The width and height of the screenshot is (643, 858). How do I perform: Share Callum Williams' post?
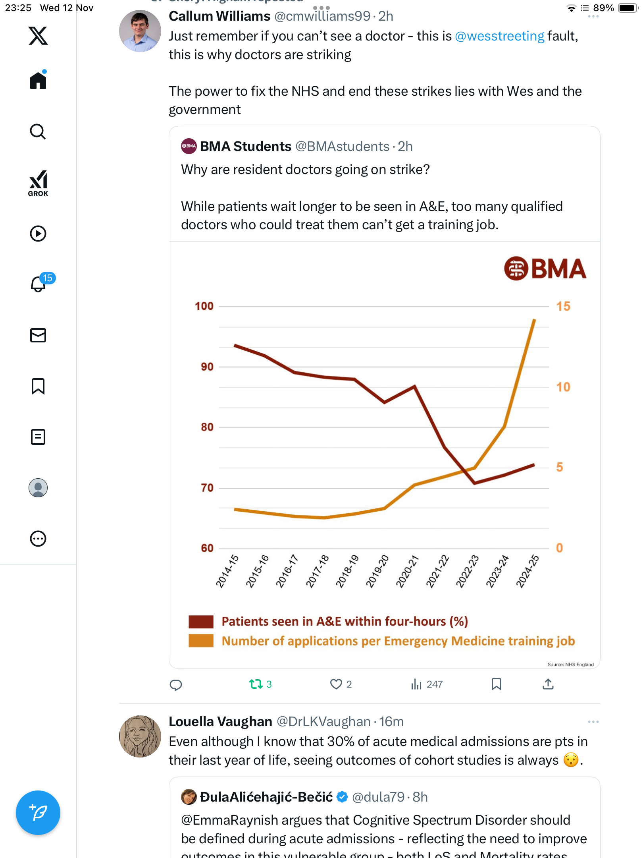pos(548,684)
